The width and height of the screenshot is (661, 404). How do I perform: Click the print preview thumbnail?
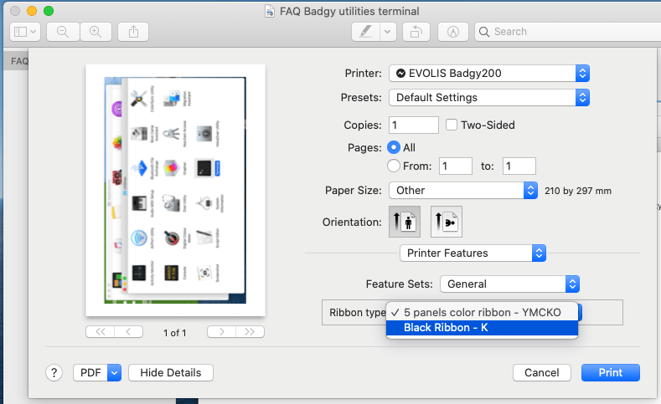coord(175,190)
